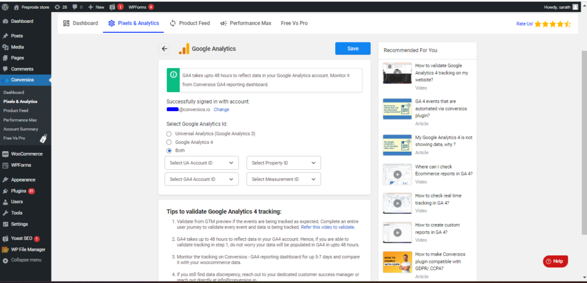Open 'How to validate Google Analytics 4' video
The height and width of the screenshot is (283, 587).
[x=397, y=73]
